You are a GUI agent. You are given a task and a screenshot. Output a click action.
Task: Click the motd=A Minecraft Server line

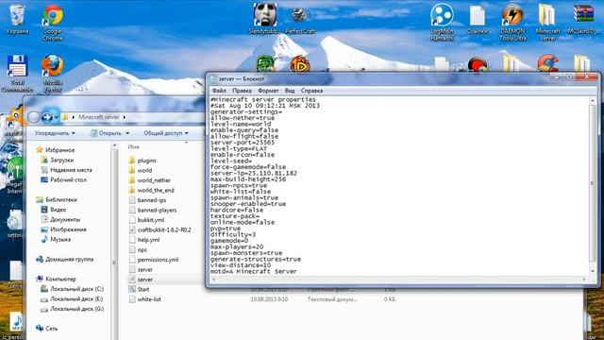tap(254, 271)
